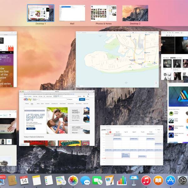Click the Make Money promo heading on eBay

tap(76, 111)
